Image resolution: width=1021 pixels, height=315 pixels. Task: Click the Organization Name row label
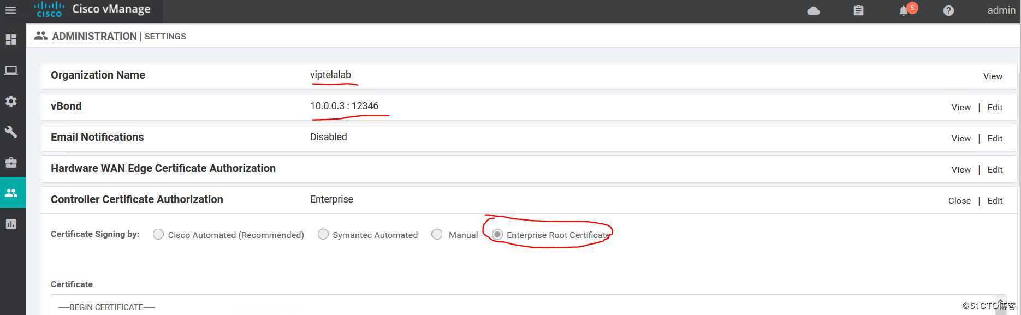(98, 75)
